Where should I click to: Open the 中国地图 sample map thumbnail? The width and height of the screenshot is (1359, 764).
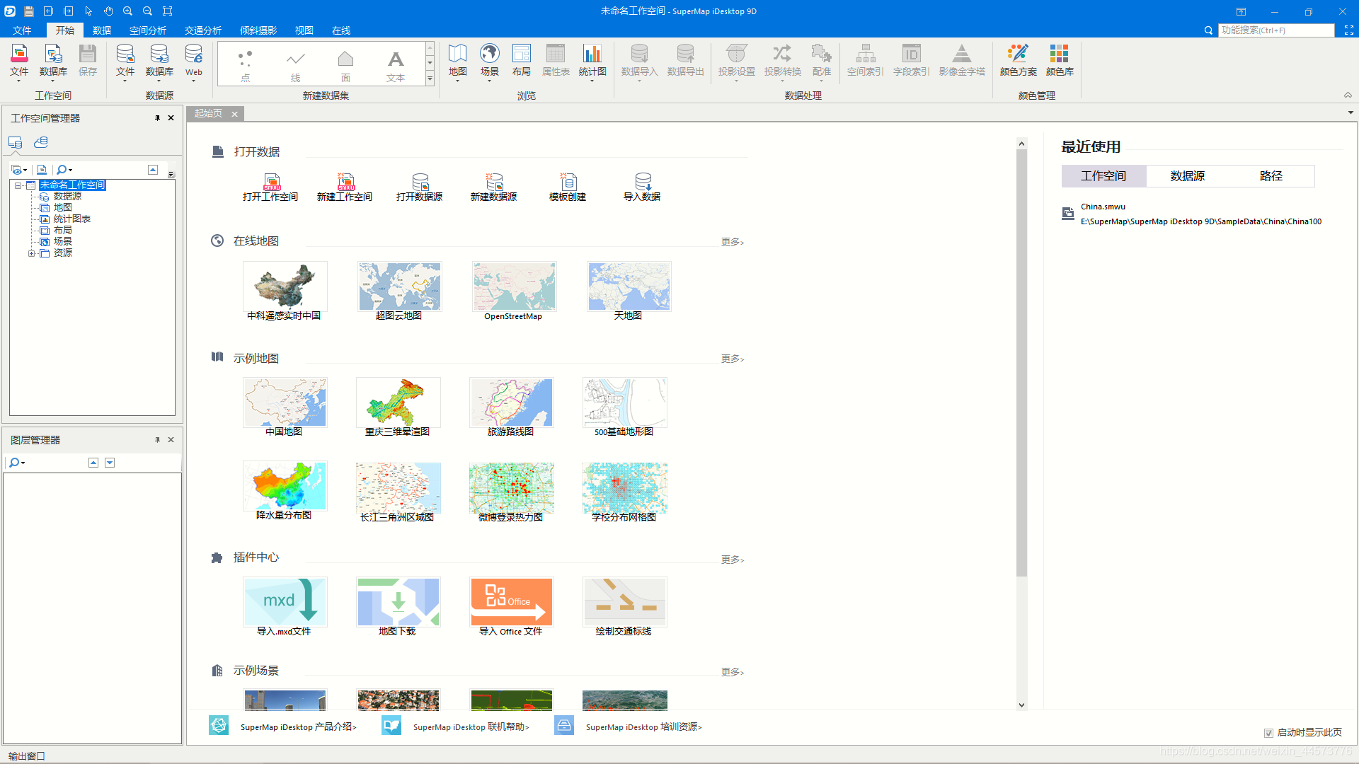point(285,403)
